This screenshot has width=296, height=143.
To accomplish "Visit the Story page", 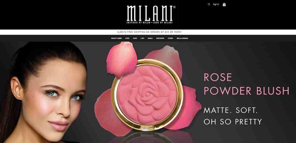I will point(170,38).
